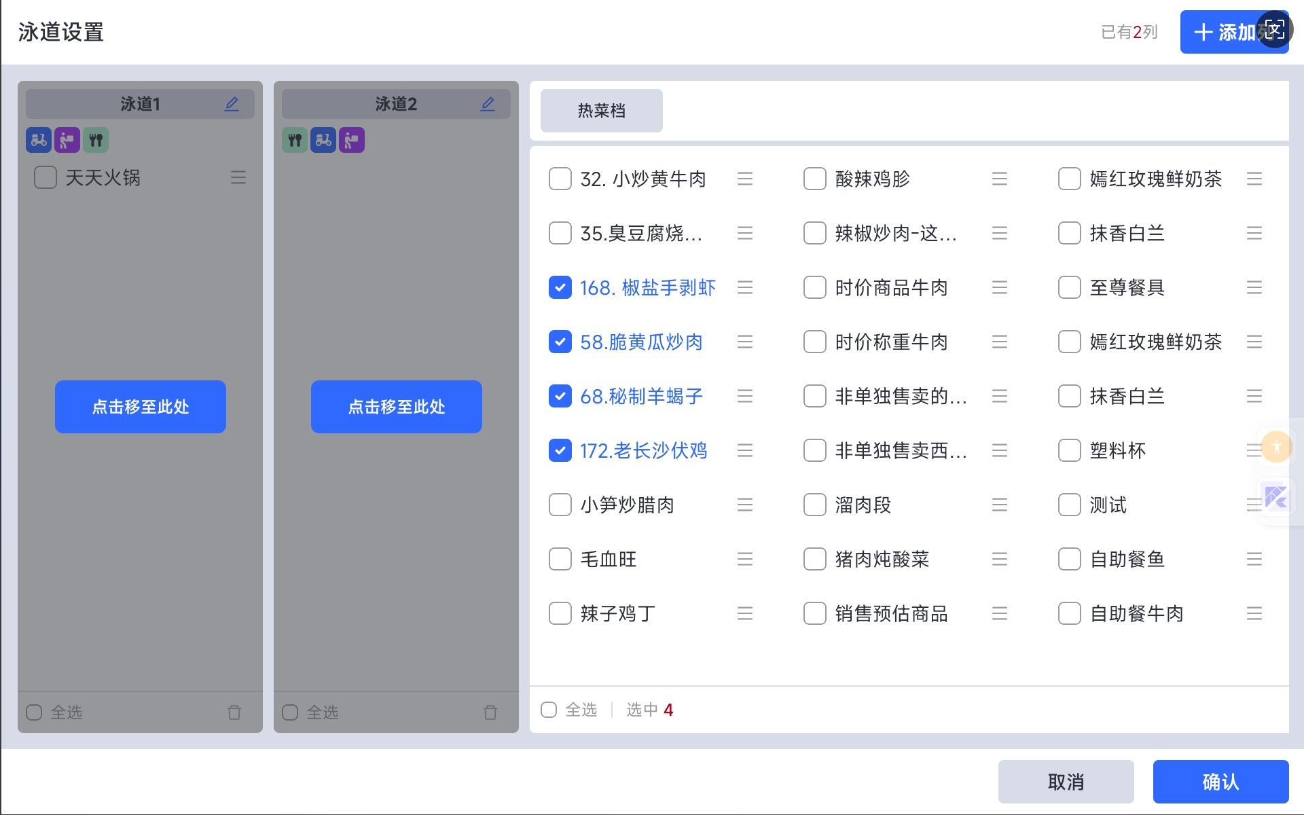Click the screenshot capture icon at top right
Screen dimensions: 1304x815
pyautogui.click(x=1274, y=30)
